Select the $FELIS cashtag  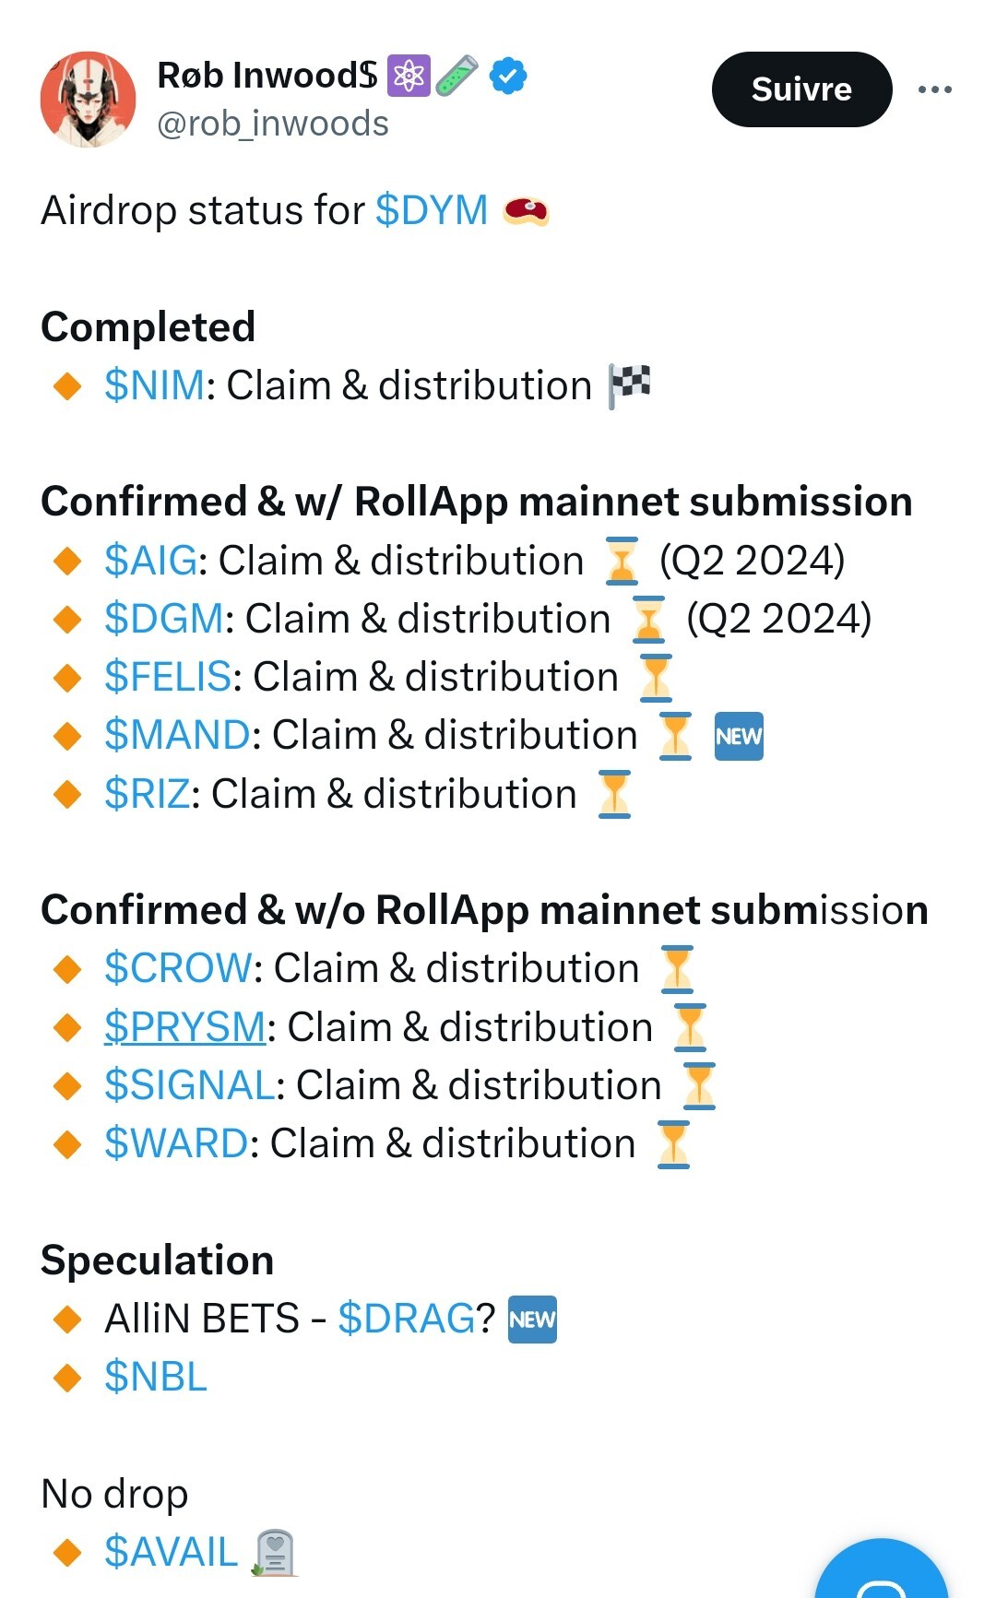[x=167, y=677]
